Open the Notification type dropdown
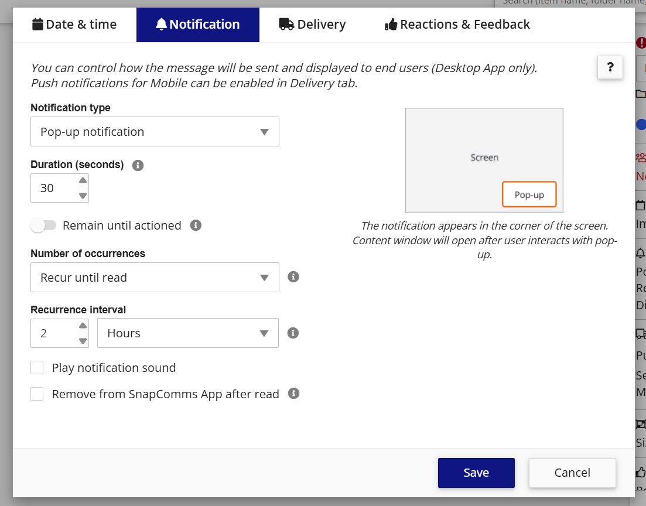The image size is (646, 506). 155,131
